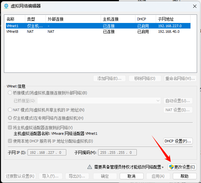Toggle 将主机虚拟适配器连接到此网络 checkbox
The height and width of the screenshot is (183, 201).
tap(10, 128)
